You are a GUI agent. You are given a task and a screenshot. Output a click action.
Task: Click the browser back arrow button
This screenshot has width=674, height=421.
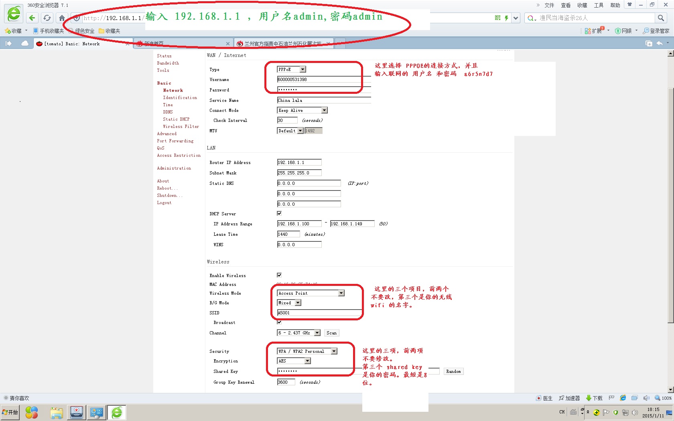32,18
